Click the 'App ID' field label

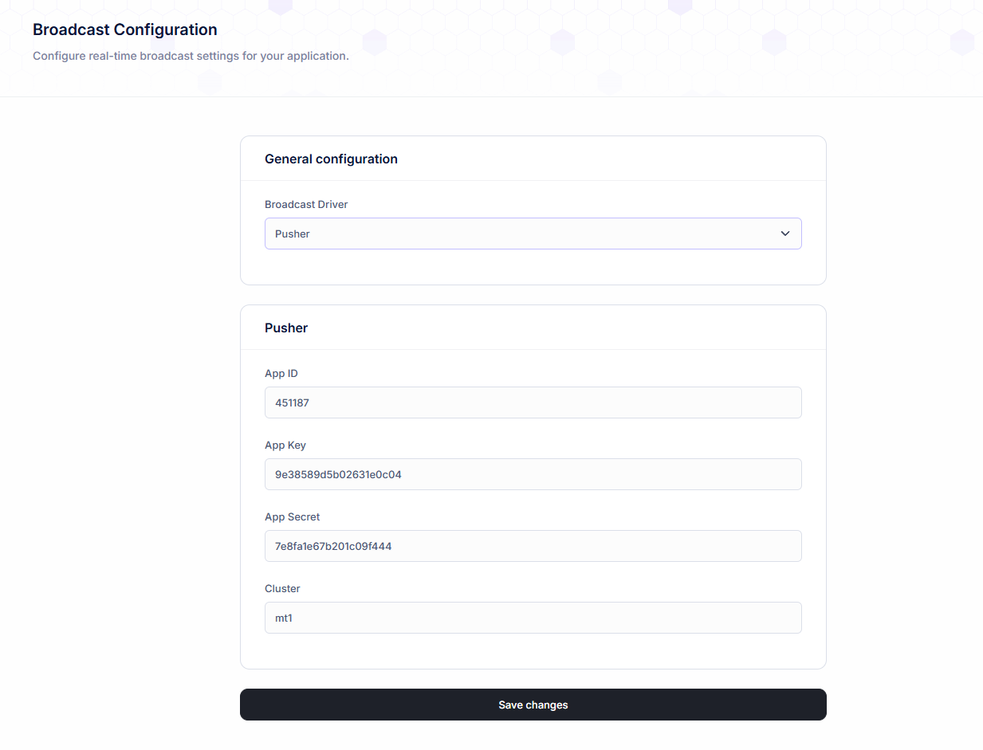(x=281, y=373)
